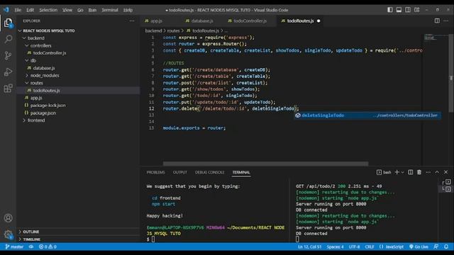Open package.json in the explorer
The image size is (454, 255).
(78, 113)
